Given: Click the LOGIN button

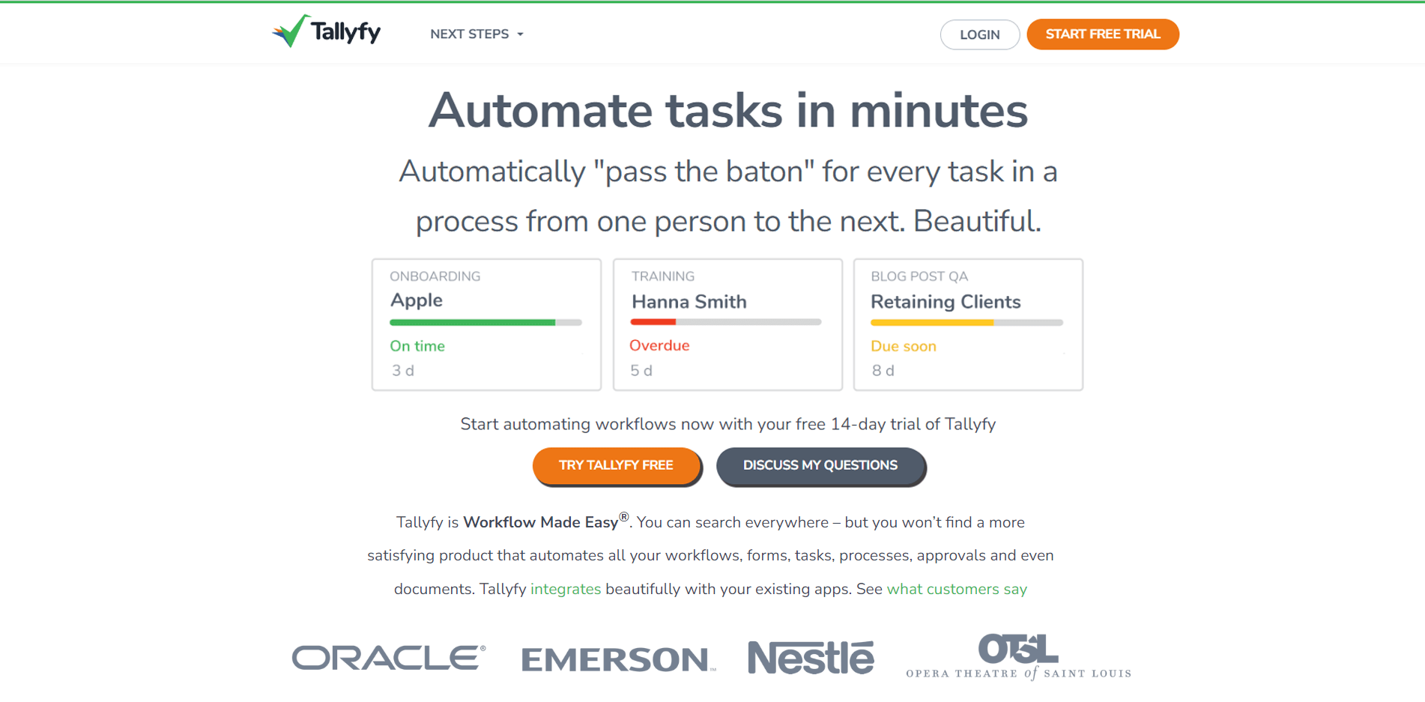Looking at the screenshot, I should pyautogui.click(x=980, y=34).
